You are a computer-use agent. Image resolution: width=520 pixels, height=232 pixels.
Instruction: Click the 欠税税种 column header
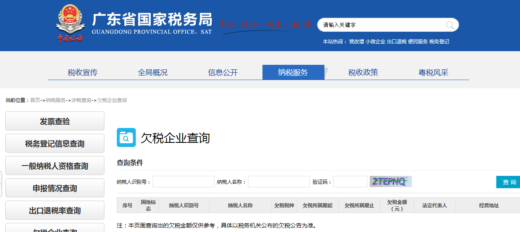[284, 205]
